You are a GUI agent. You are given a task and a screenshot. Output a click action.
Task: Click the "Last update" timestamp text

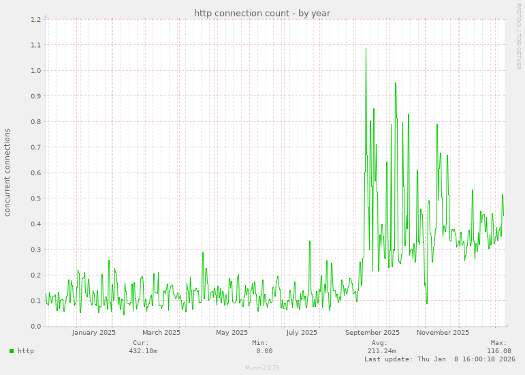pos(440,359)
